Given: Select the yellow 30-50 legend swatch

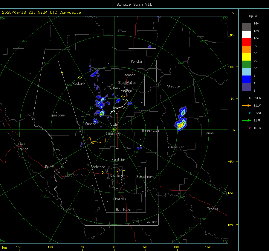Looking at the screenshot, I should coord(246,57).
